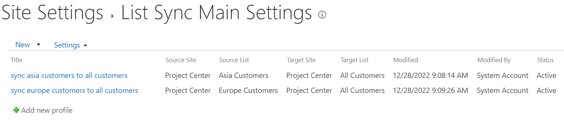Image resolution: width=564 pixels, height=136 pixels.
Task: Sort by the Target Site column header
Action: coord(301,60)
